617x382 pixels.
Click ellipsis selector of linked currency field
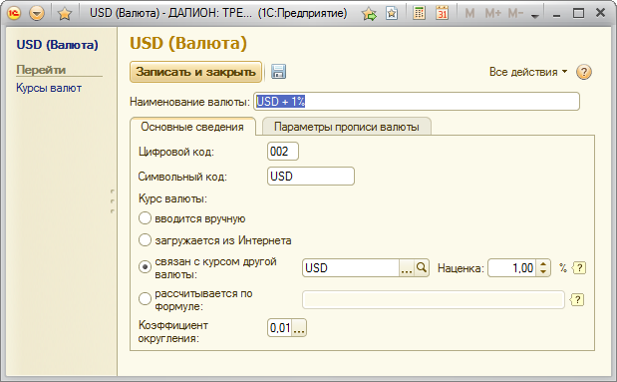[x=407, y=267]
